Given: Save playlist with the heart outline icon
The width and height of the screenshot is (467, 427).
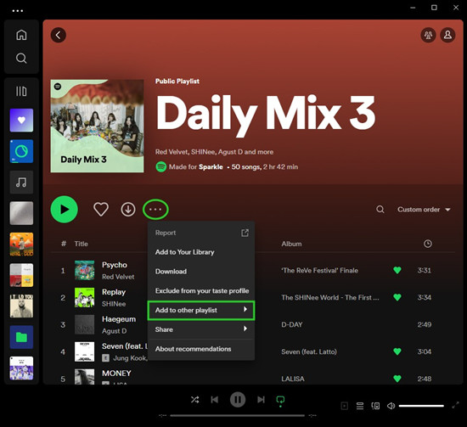Looking at the screenshot, I should pyautogui.click(x=101, y=210).
